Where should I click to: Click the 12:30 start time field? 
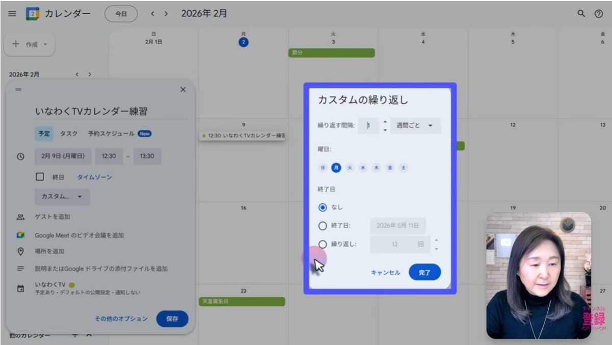(109, 156)
